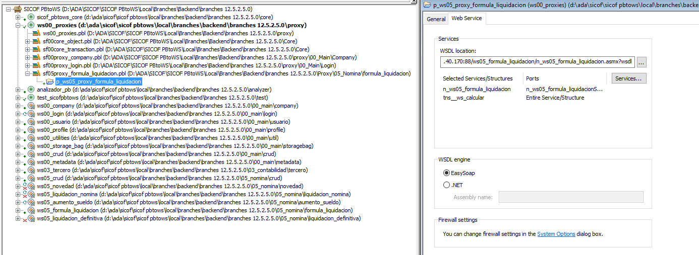Click the ws00_proxies.pbl library icon
The image size is (699, 255).
click(x=37, y=33)
